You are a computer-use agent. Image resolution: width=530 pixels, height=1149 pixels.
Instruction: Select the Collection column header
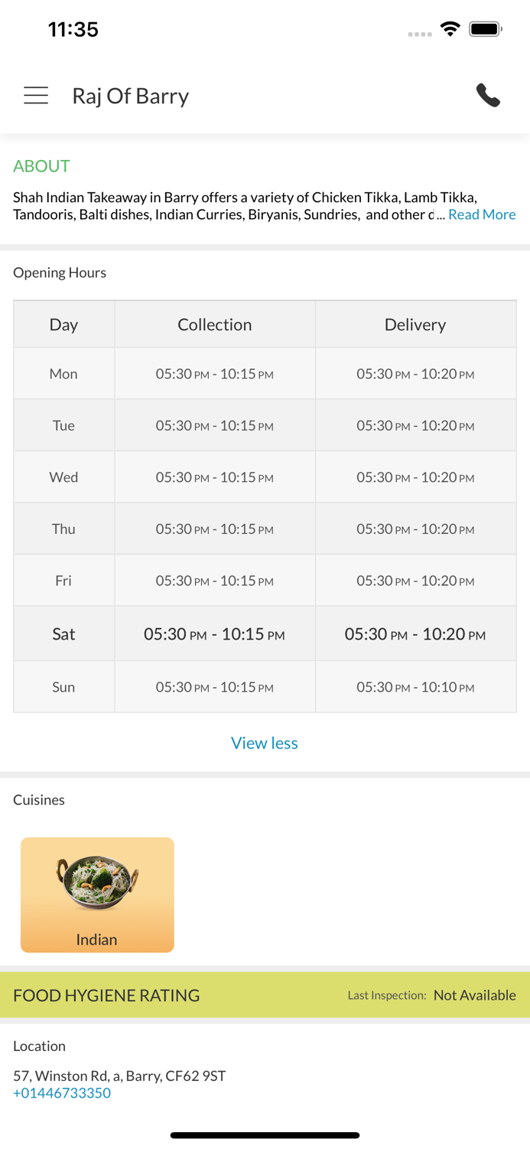click(215, 324)
